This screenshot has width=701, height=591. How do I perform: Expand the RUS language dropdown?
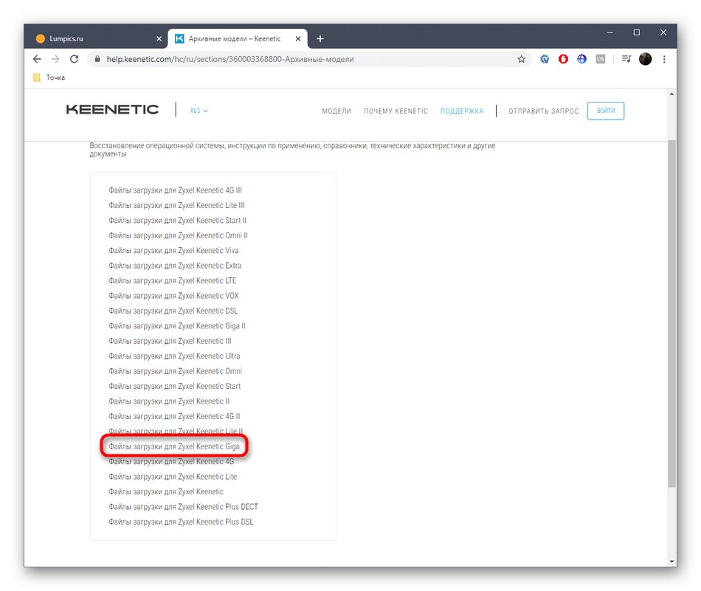[198, 111]
